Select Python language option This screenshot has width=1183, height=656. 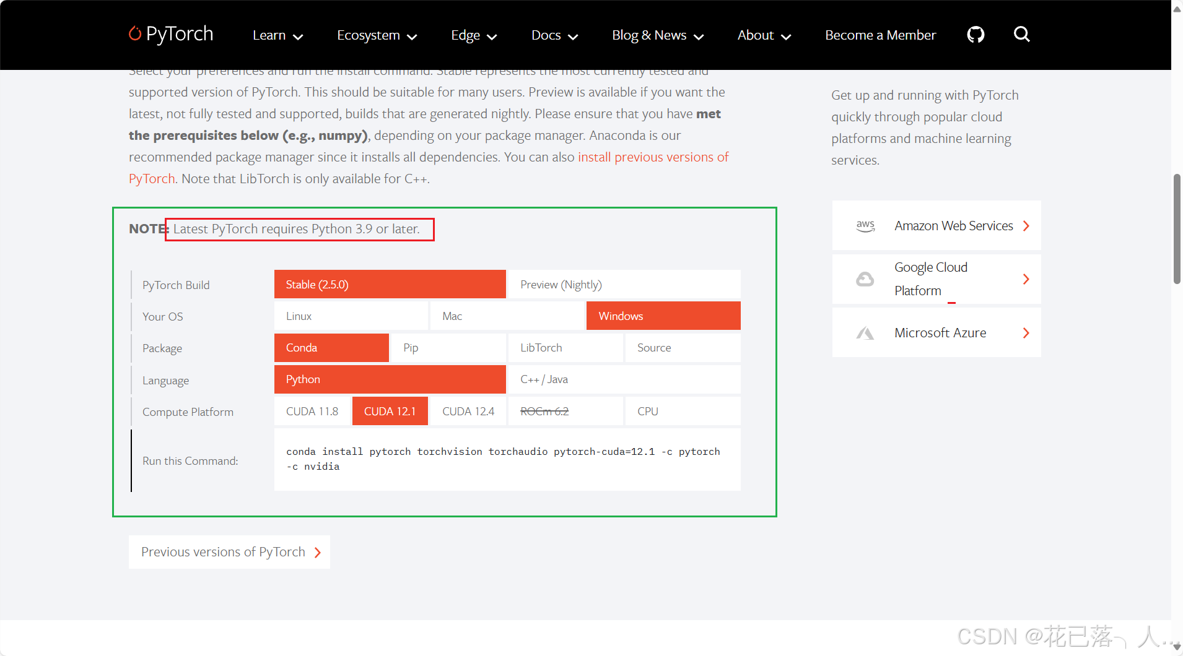click(x=390, y=379)
